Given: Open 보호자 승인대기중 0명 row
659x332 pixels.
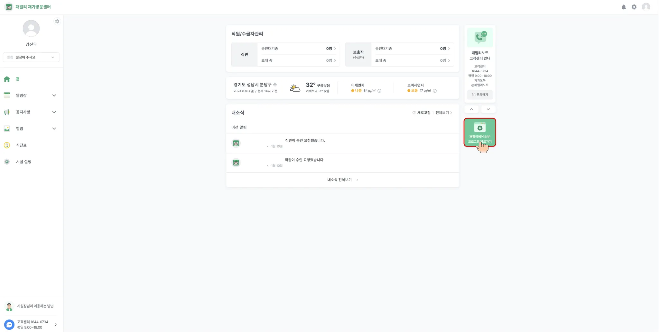Looking at the screenshot, I should click(412, 49).
